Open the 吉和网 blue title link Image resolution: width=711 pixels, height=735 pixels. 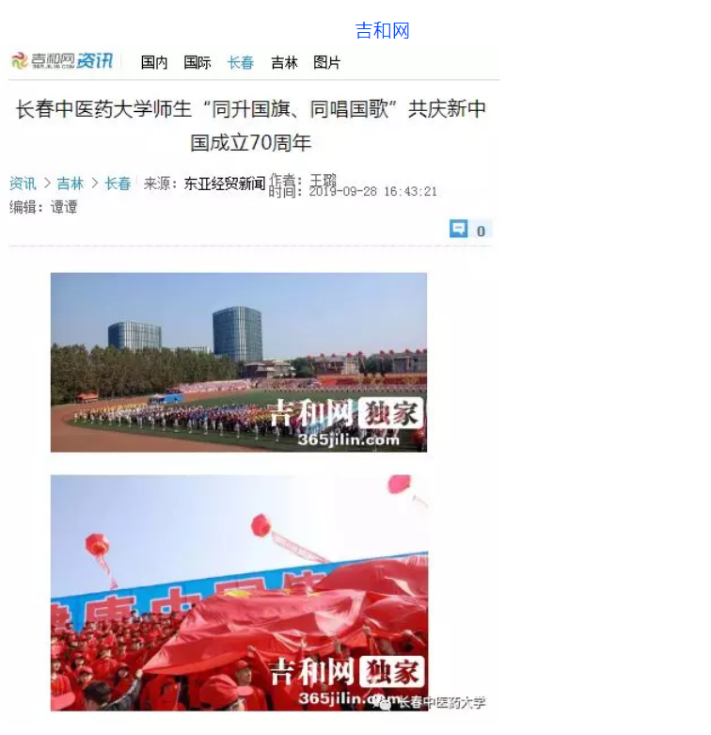(x=382, y=30)
